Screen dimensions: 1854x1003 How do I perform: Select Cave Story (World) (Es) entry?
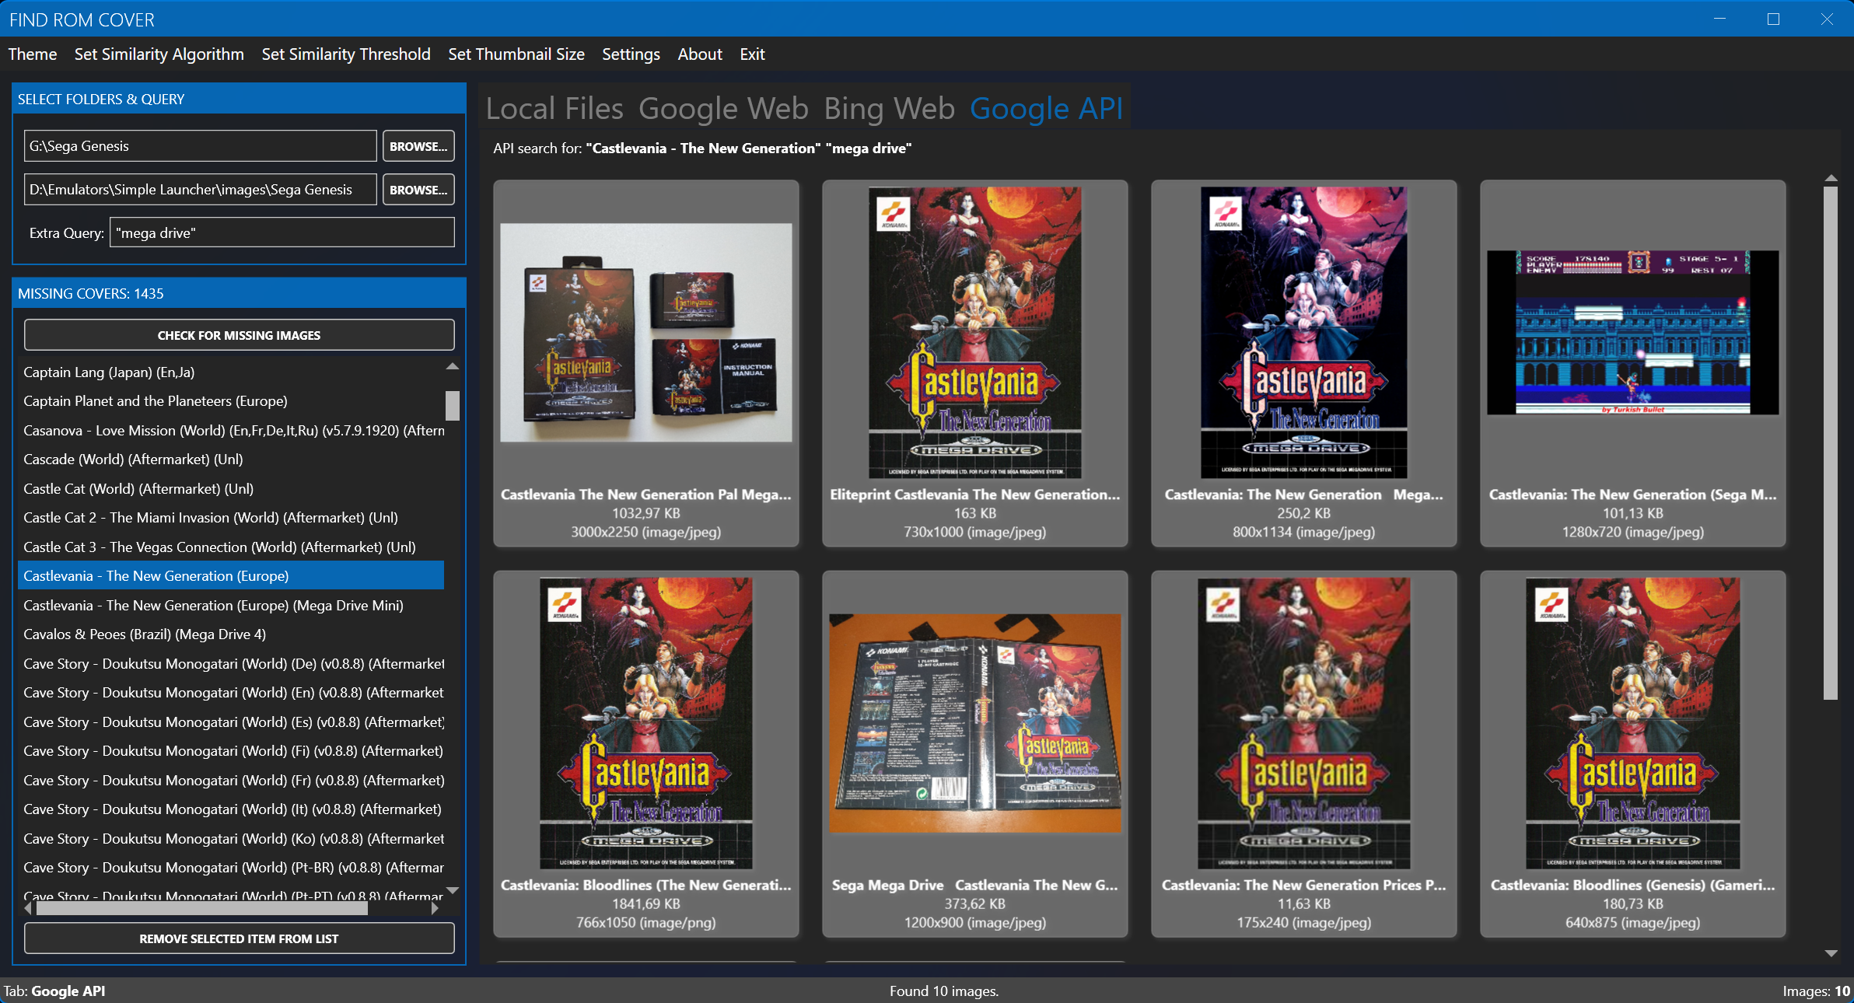pyautogui.click(x=231, y=722)
